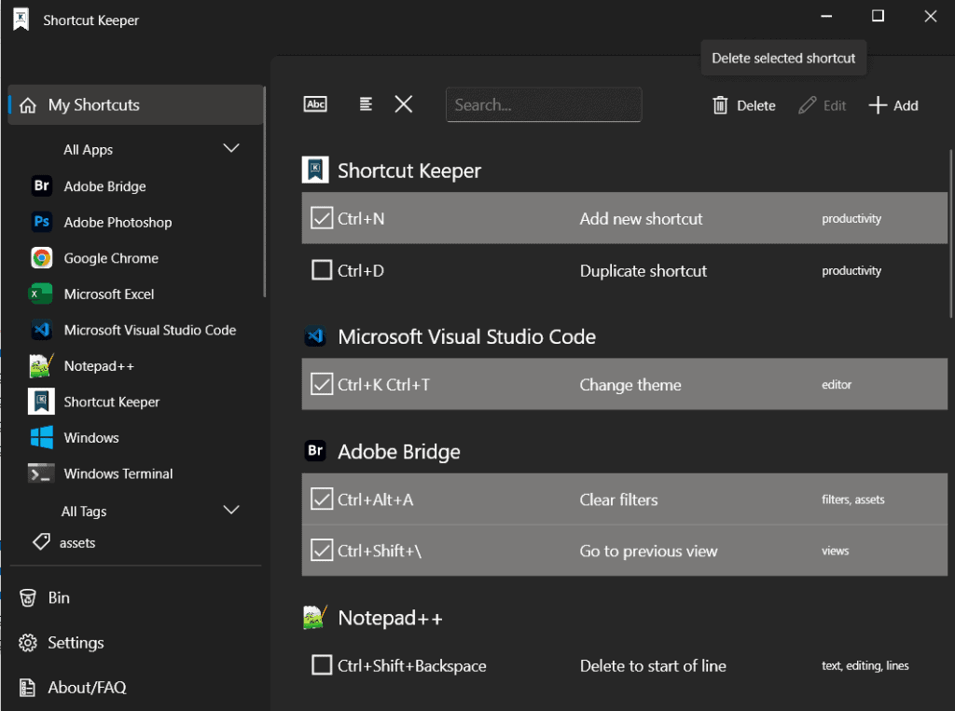Select All Apps label
955x711 pixels.
pyautogui.click(x=89, y=149)
